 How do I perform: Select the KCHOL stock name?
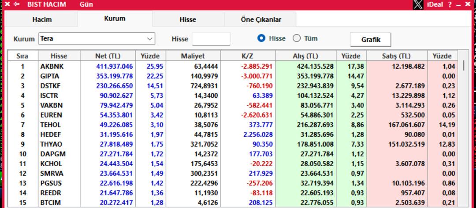tap(51, 163)
